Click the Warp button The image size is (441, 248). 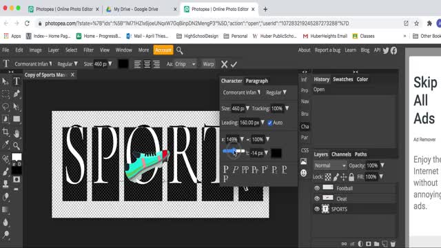pos(208,64)
